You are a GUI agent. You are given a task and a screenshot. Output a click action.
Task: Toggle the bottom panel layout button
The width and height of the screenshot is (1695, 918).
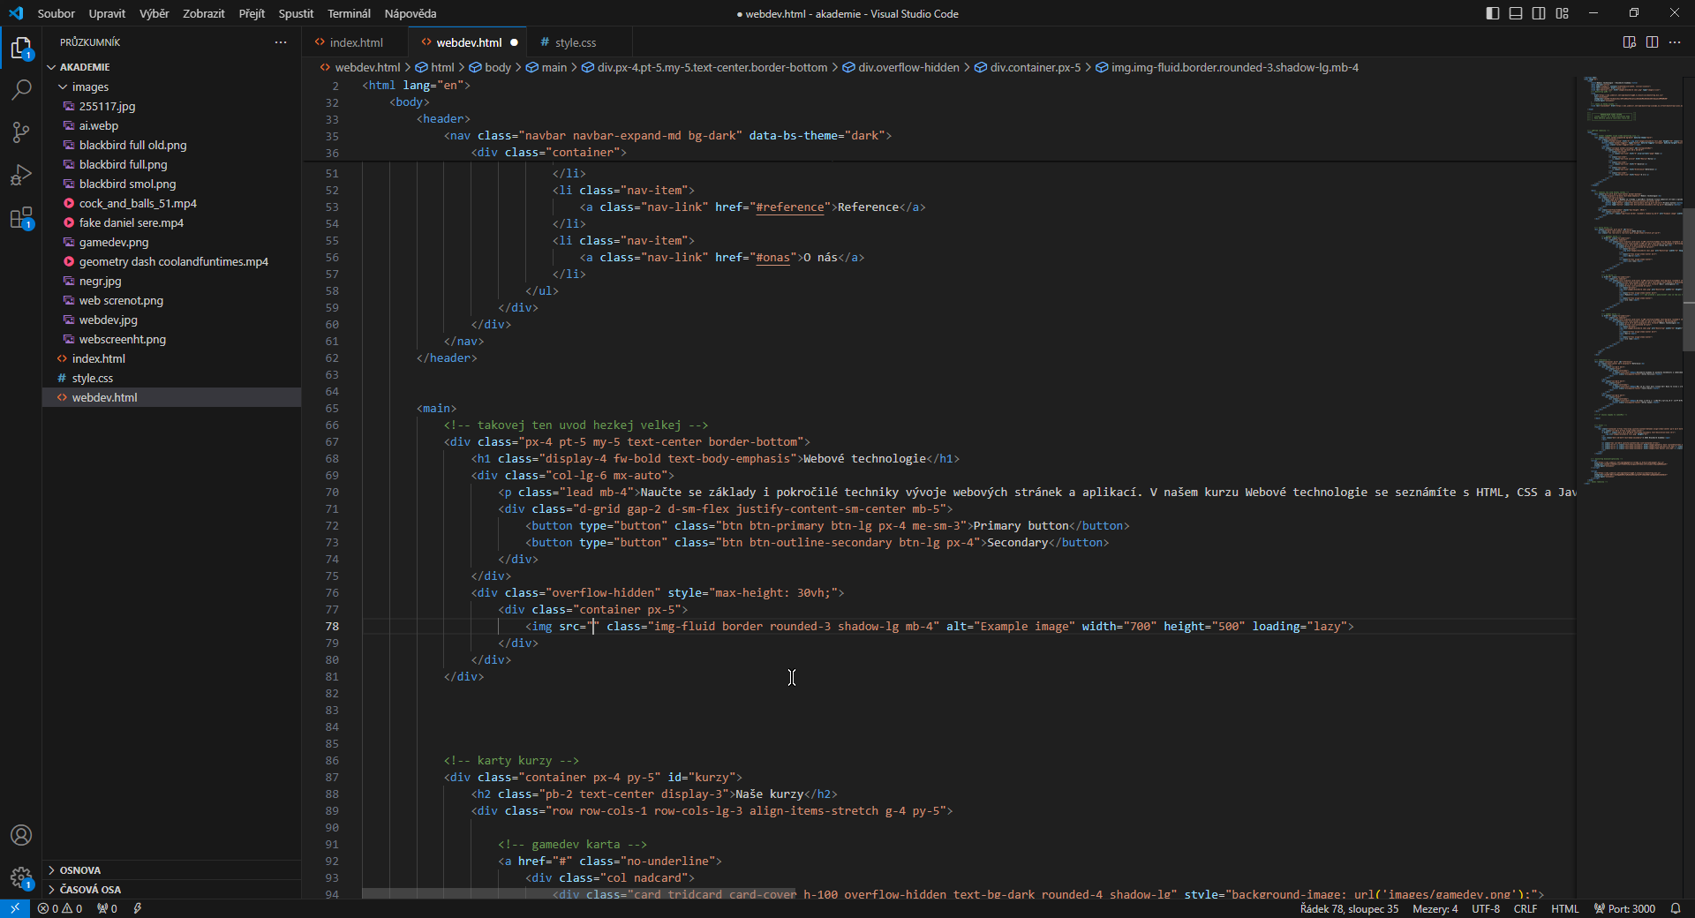1516,13
